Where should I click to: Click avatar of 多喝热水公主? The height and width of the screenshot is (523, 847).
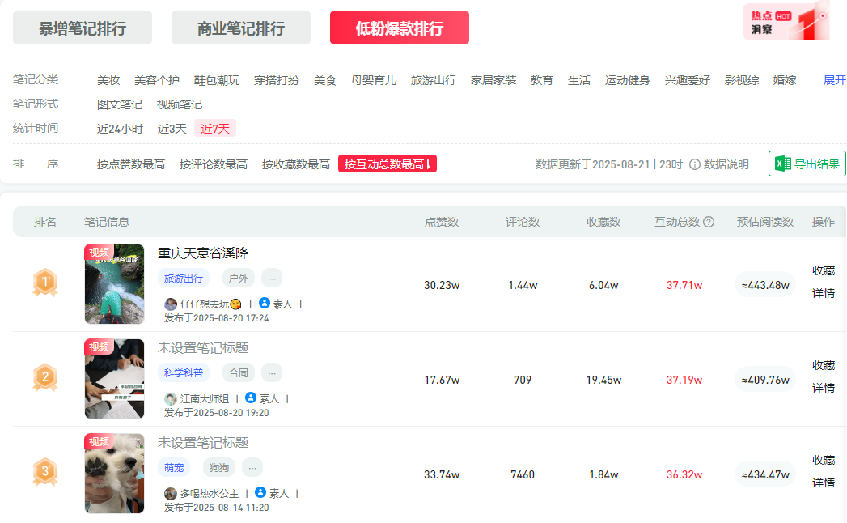[171, 494]
